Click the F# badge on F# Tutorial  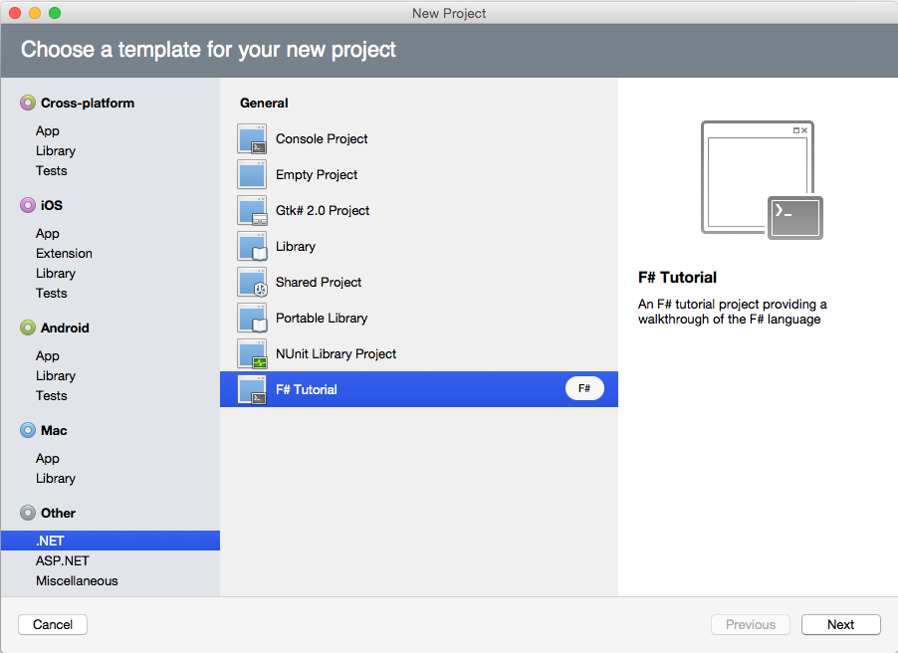(584, 388)
